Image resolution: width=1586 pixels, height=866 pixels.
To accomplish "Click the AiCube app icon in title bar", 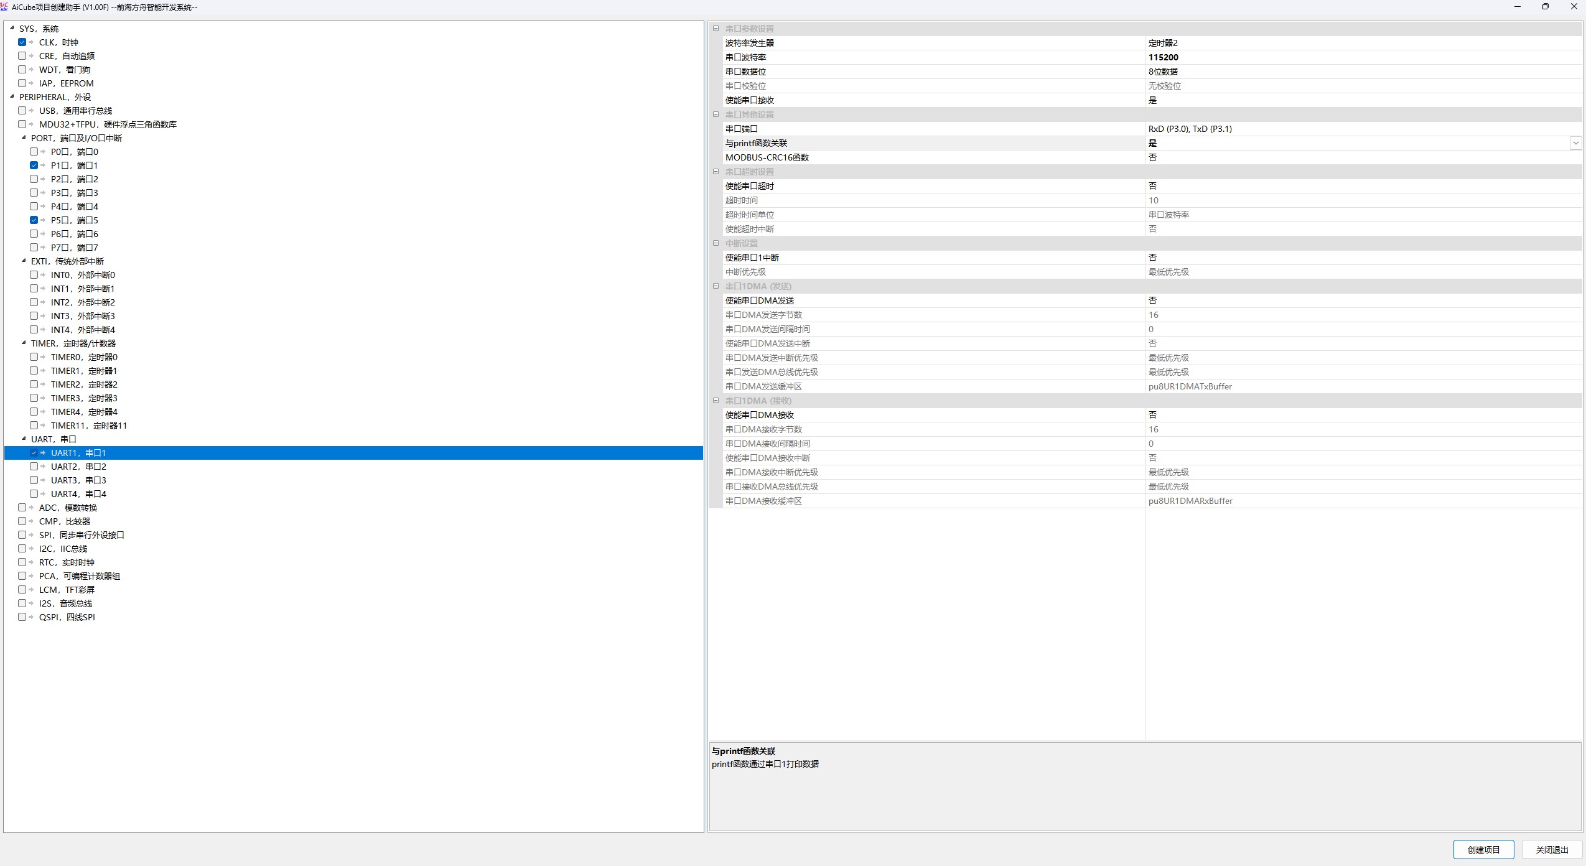I will [4, 7].
